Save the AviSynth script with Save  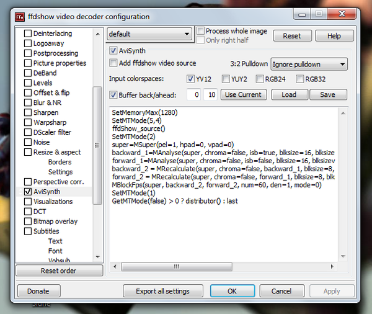coord(328,95)
